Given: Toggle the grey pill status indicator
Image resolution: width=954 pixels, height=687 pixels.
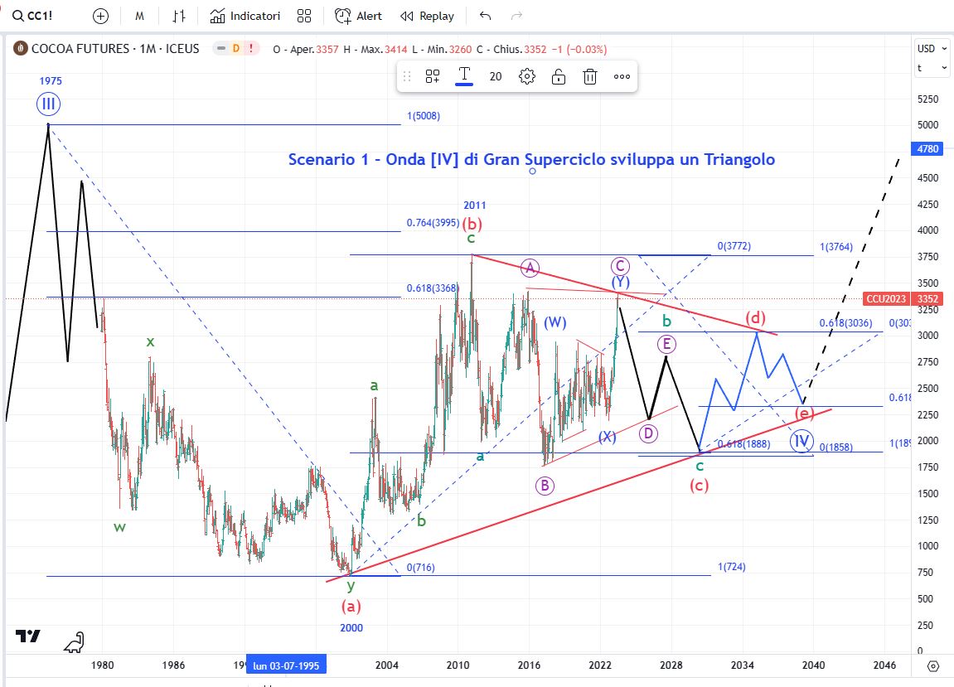Looking at the screenshot, I should pyautogui.click(x=220, y=48).
